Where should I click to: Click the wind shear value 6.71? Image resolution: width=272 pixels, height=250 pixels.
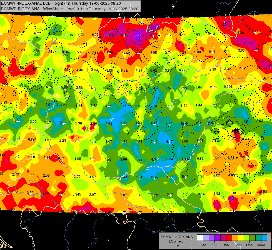(200, 141)
